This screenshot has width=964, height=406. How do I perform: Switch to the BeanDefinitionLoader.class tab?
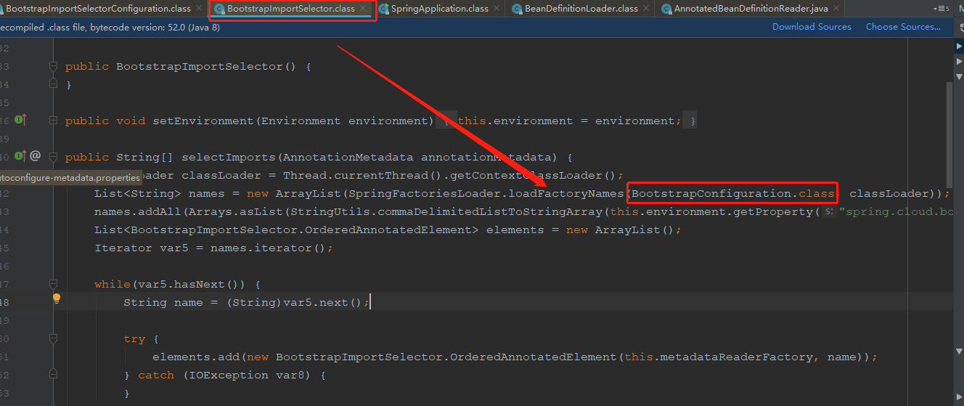coord(581,9)
